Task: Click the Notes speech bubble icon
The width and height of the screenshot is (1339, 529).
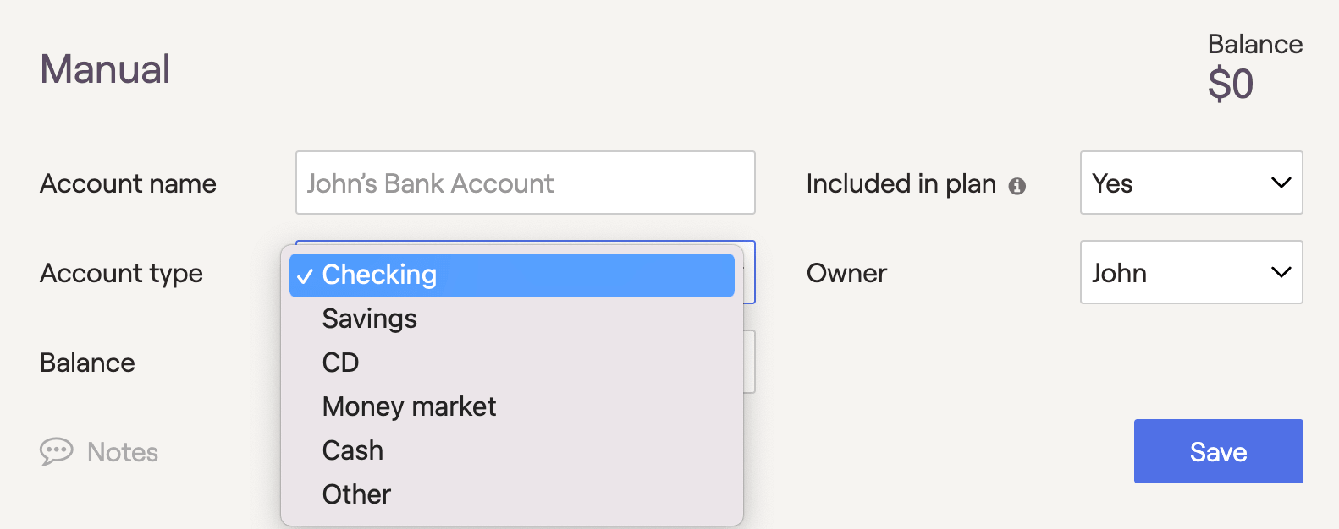Action: (57, 452)
